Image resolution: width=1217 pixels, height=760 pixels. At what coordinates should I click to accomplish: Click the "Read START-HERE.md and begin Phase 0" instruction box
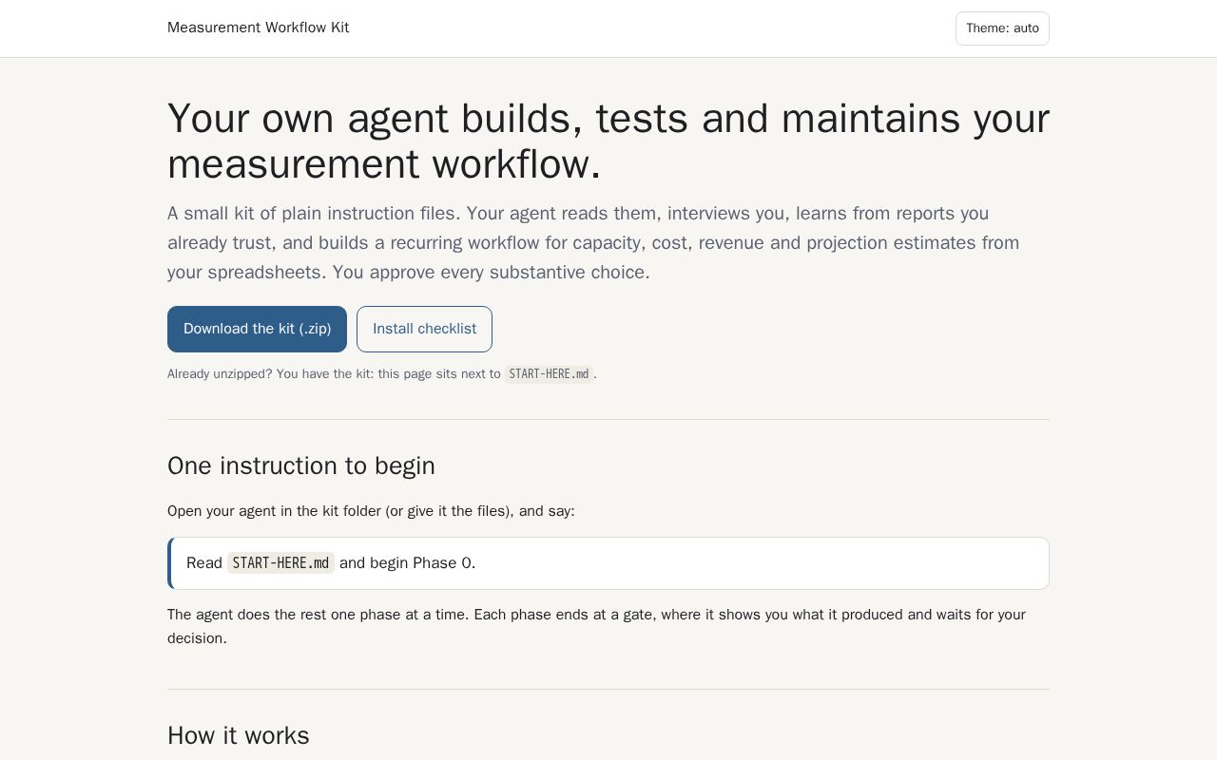click(x=608, y=563)
